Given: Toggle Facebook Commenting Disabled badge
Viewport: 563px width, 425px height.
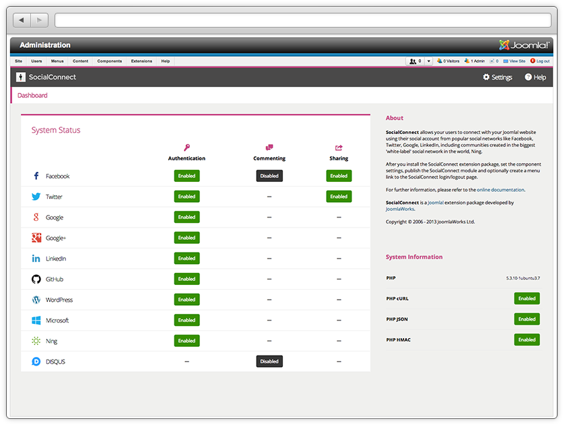Looking at the screenshot, I should (x=269, y=176).
